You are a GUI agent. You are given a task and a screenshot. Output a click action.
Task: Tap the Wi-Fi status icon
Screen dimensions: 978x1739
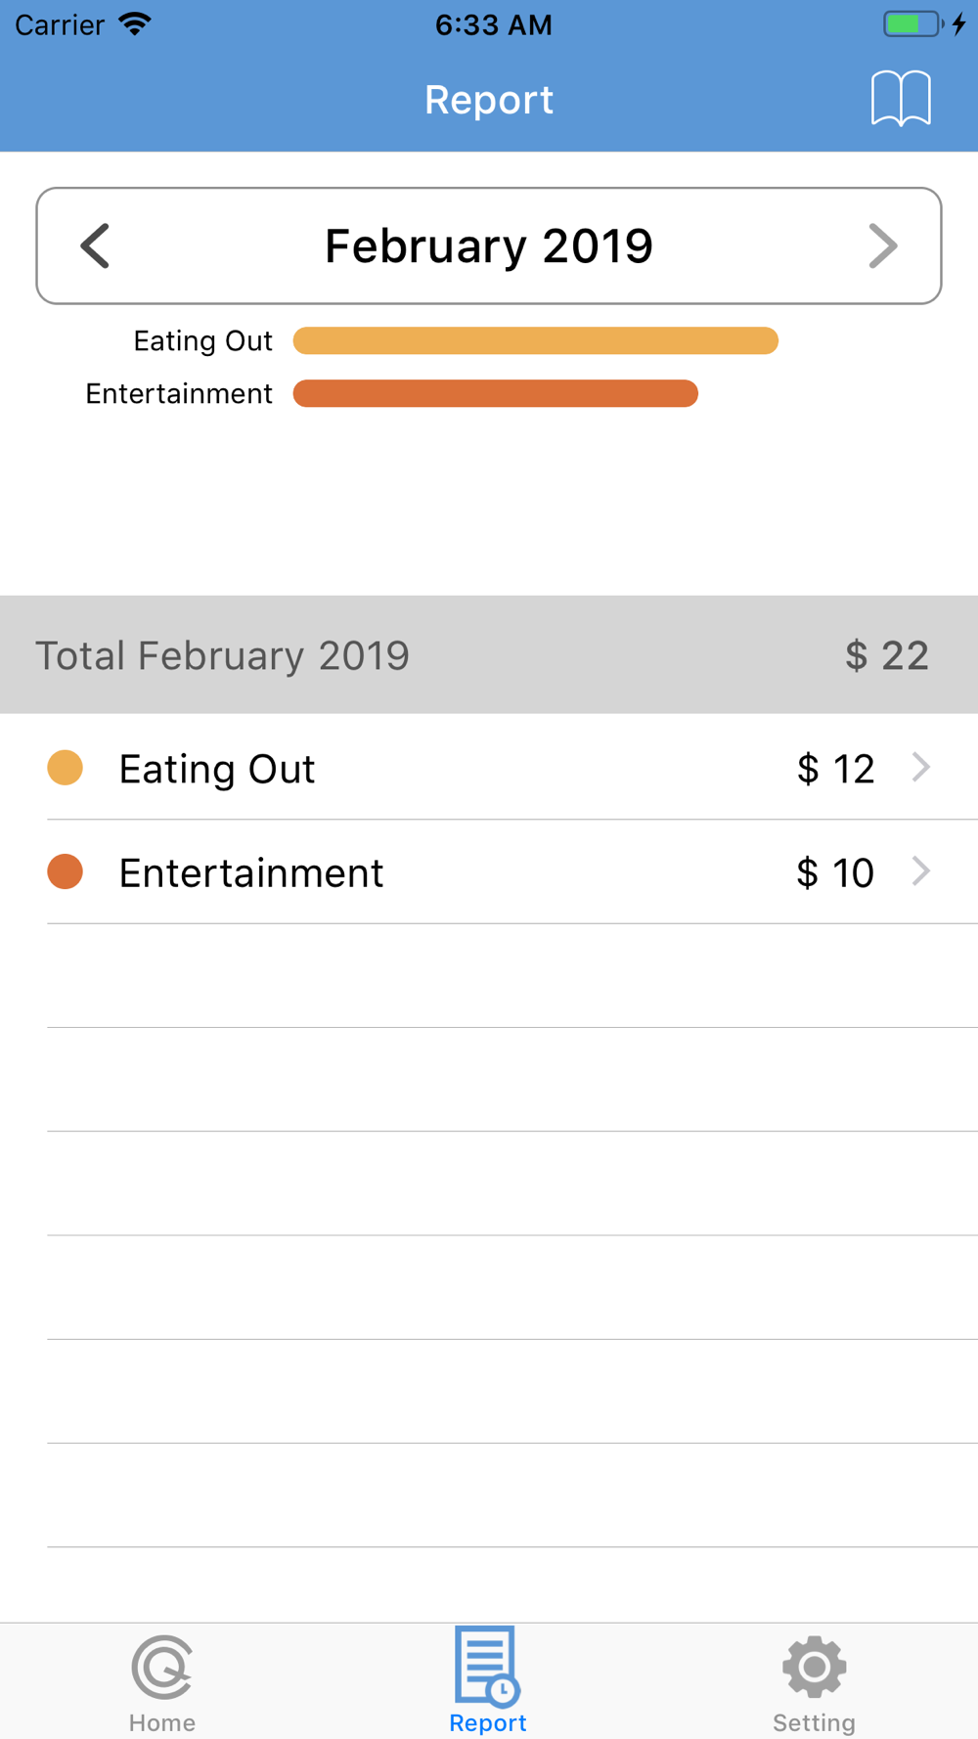tap(135, 23)
